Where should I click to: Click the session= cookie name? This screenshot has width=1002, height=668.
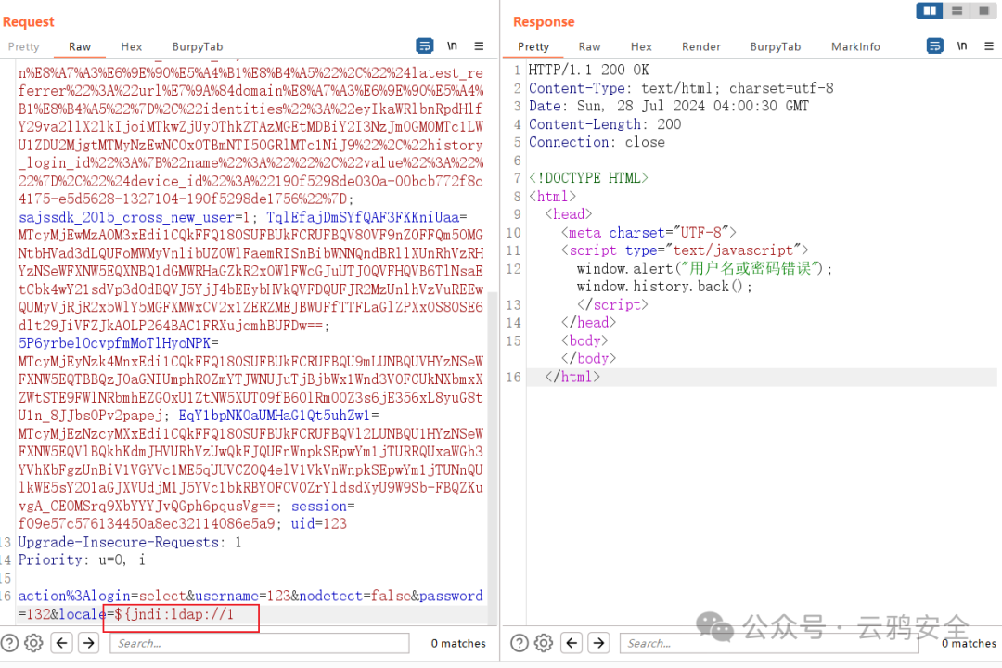coord(323,506)
